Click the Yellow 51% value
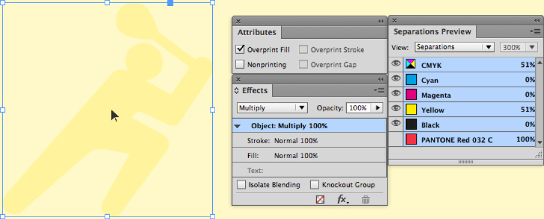Viewport: 544px width, 219px height. point(528,110)
